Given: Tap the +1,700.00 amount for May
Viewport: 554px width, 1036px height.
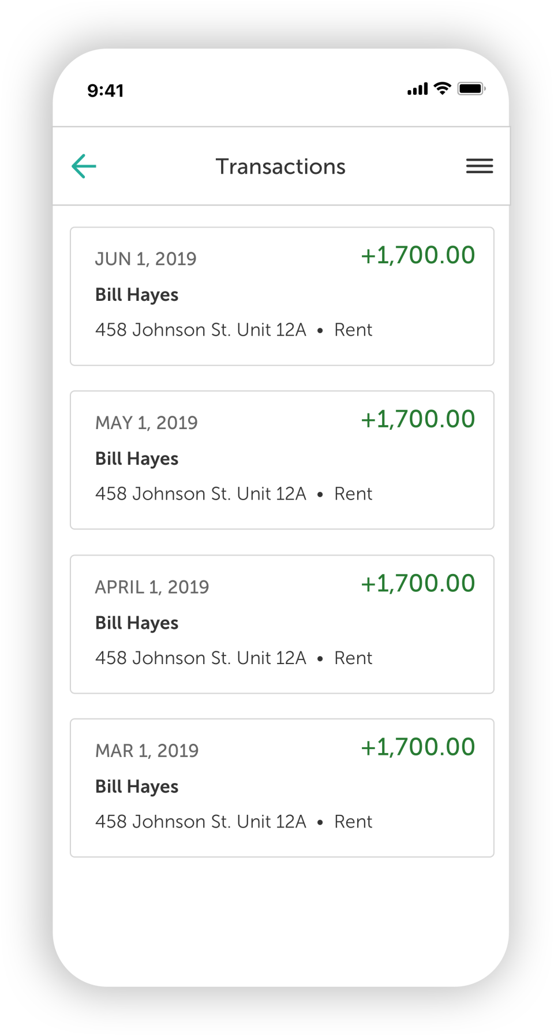Looking at the screenshot, I should tap(417, 419).
